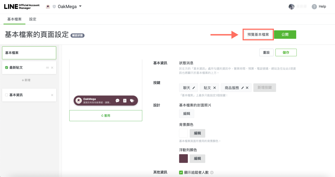Open the Help link
Screen dimensions: 335x177
tap(322, 7)
